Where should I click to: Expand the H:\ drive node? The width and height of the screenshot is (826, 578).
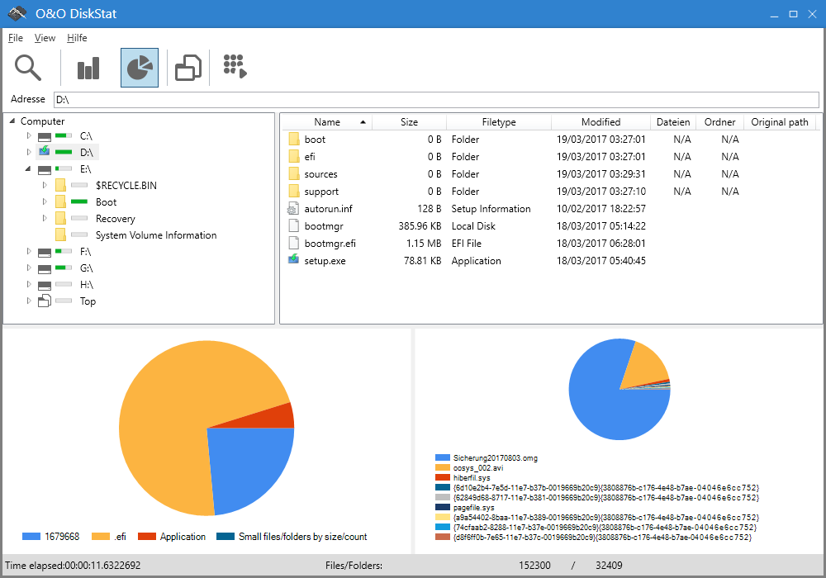[x=29, y=285]
